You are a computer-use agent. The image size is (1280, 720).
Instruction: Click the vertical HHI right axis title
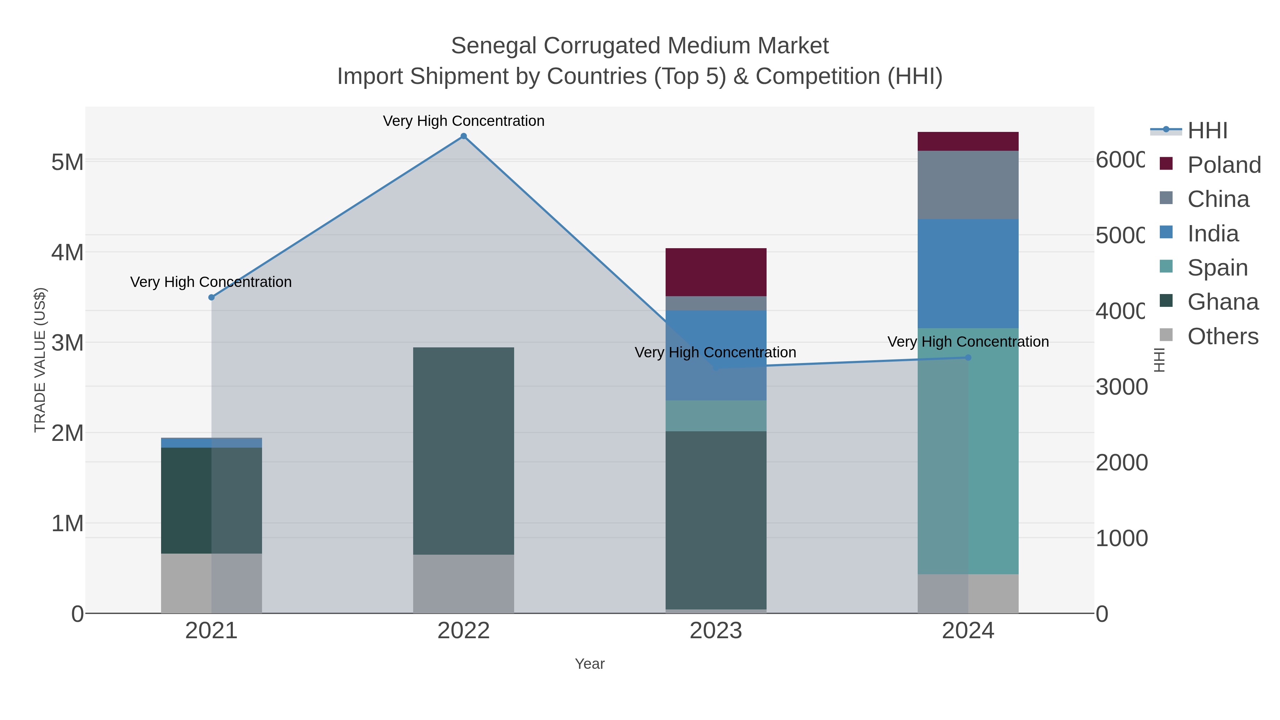[x=1159, y=360]
